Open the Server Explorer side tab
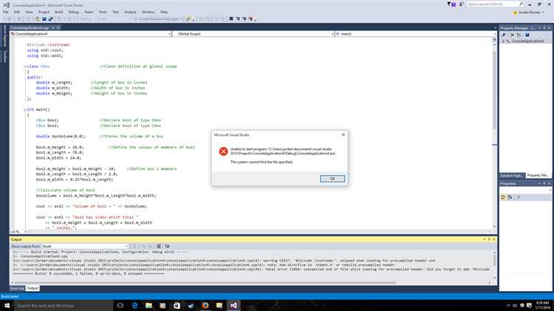The width and height of the screenshot is (554, 311). (x=4, y=36)
